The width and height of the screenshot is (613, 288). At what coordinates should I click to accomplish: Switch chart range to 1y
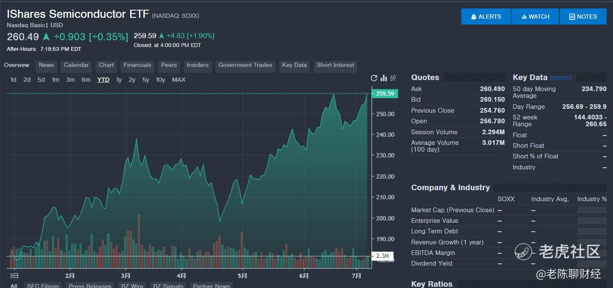(119, 80)
